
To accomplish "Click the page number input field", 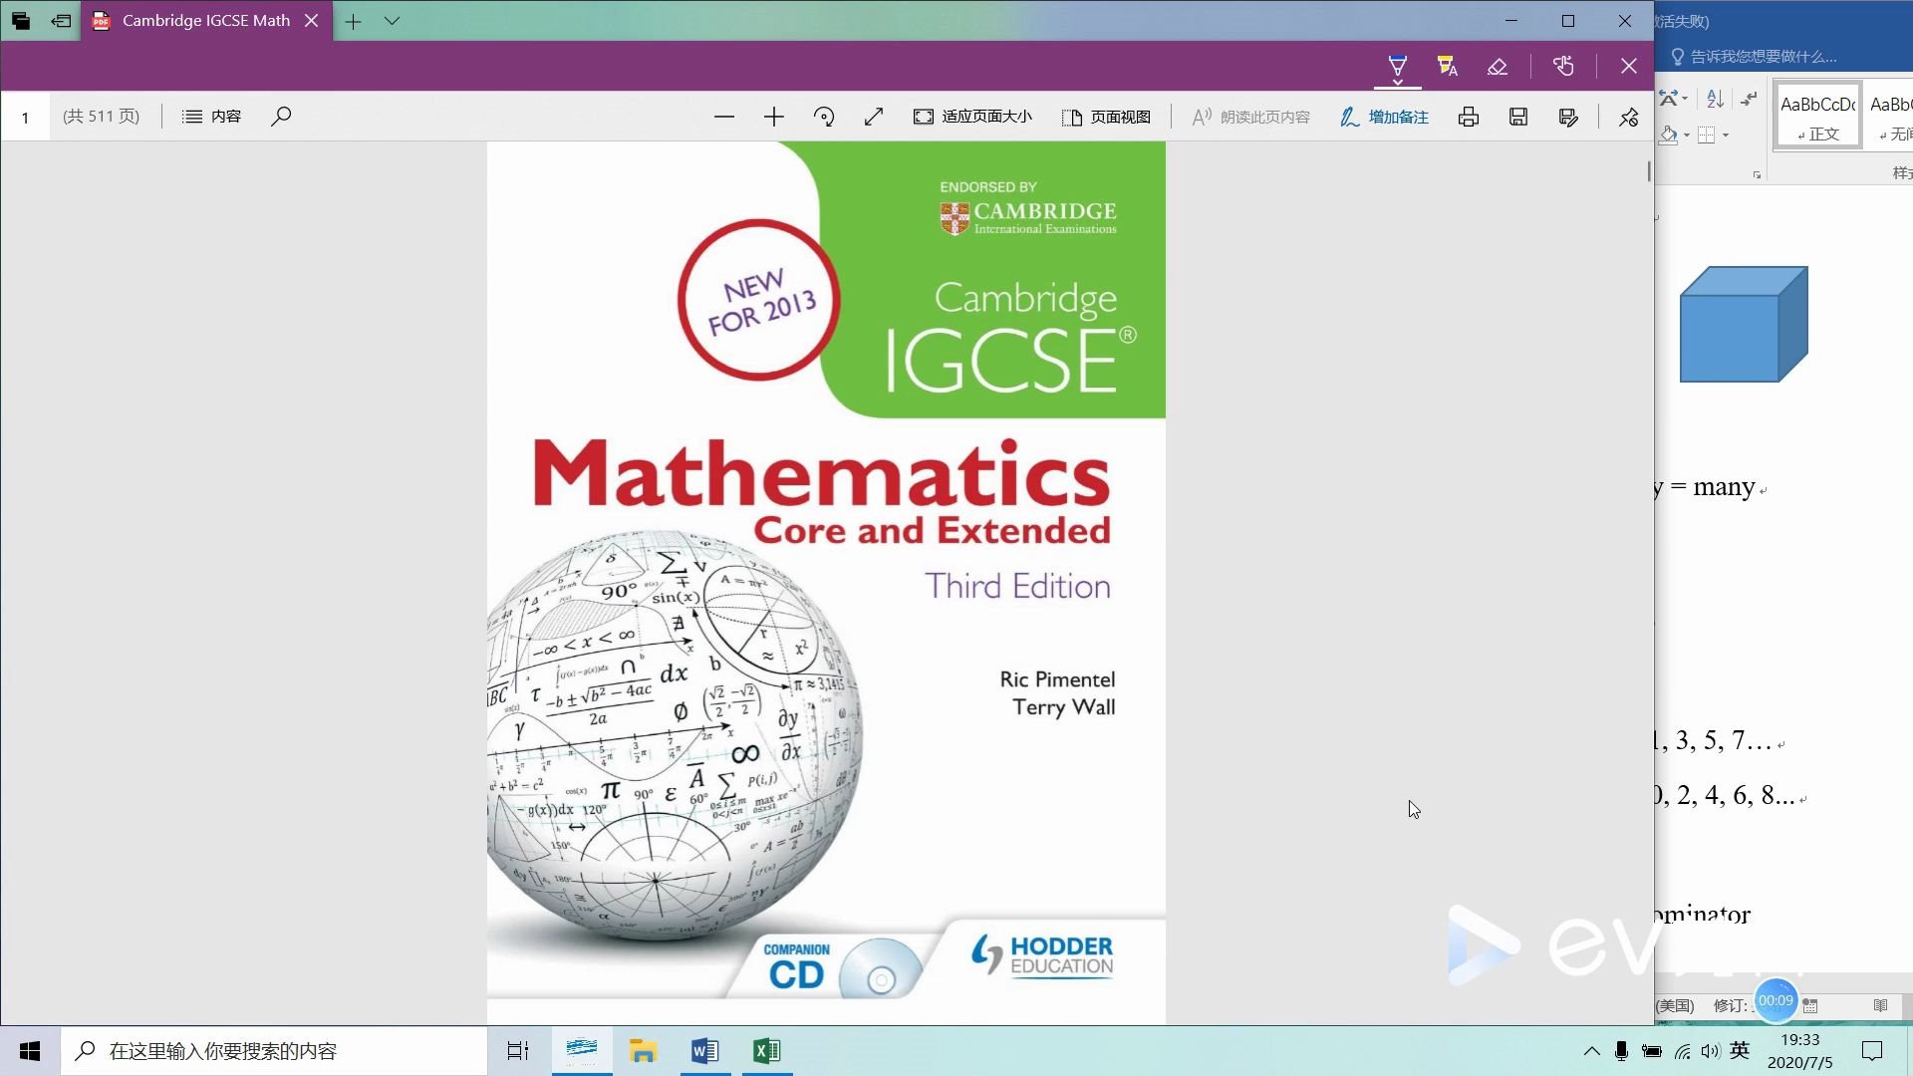I will click(26, 117).
